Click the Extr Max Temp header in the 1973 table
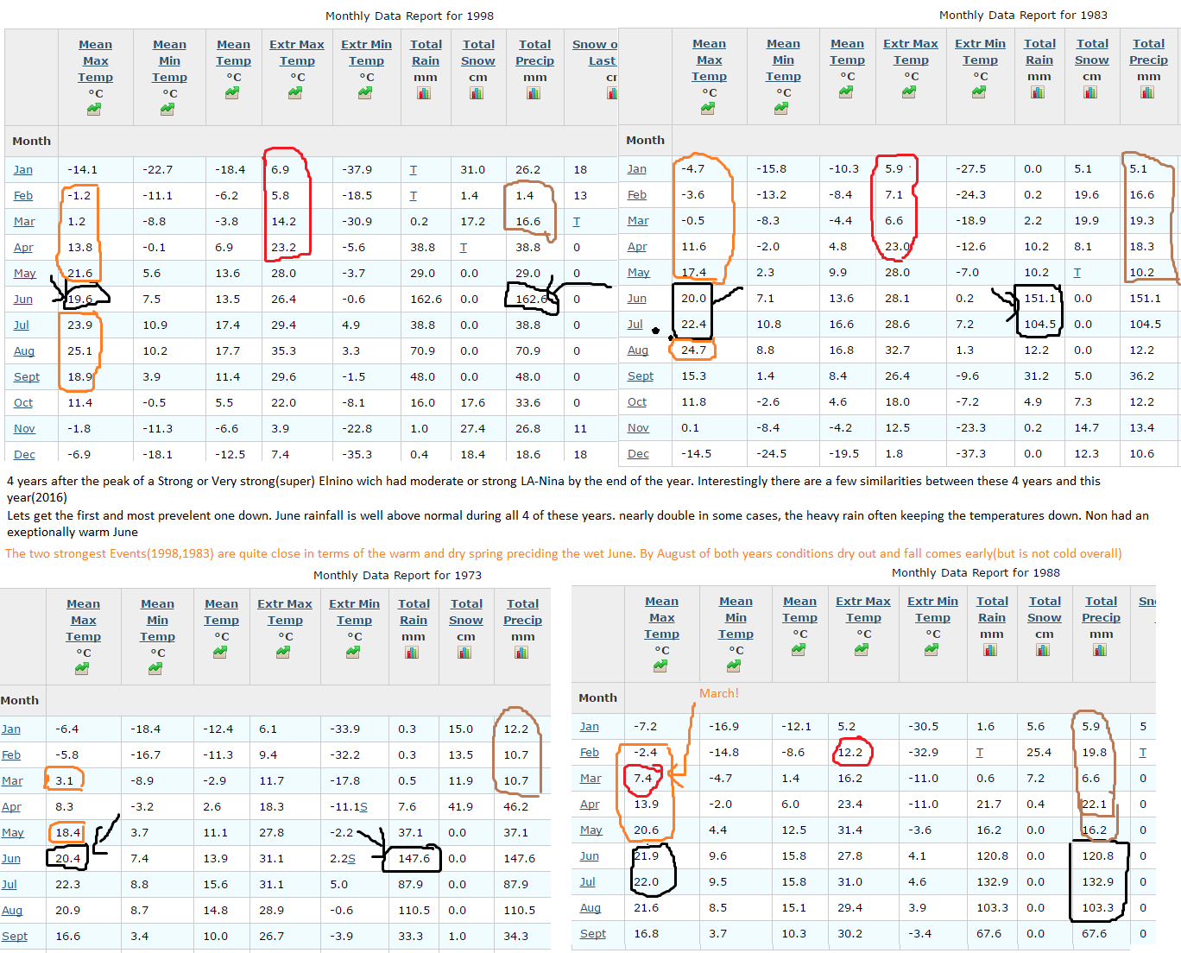Viewport: 1181px width, 953px height. point(285,612)
